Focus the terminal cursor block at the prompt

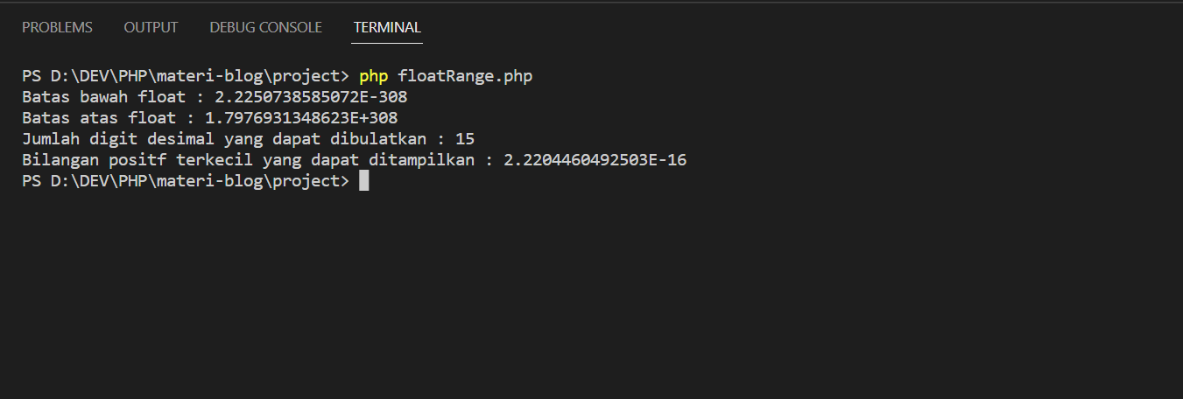click(363, 181)
